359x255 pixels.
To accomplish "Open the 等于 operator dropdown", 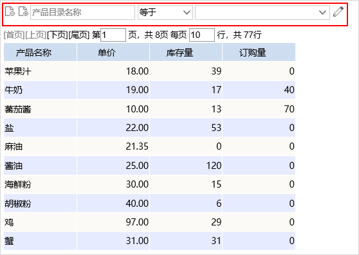I will (x=165, y=12).
